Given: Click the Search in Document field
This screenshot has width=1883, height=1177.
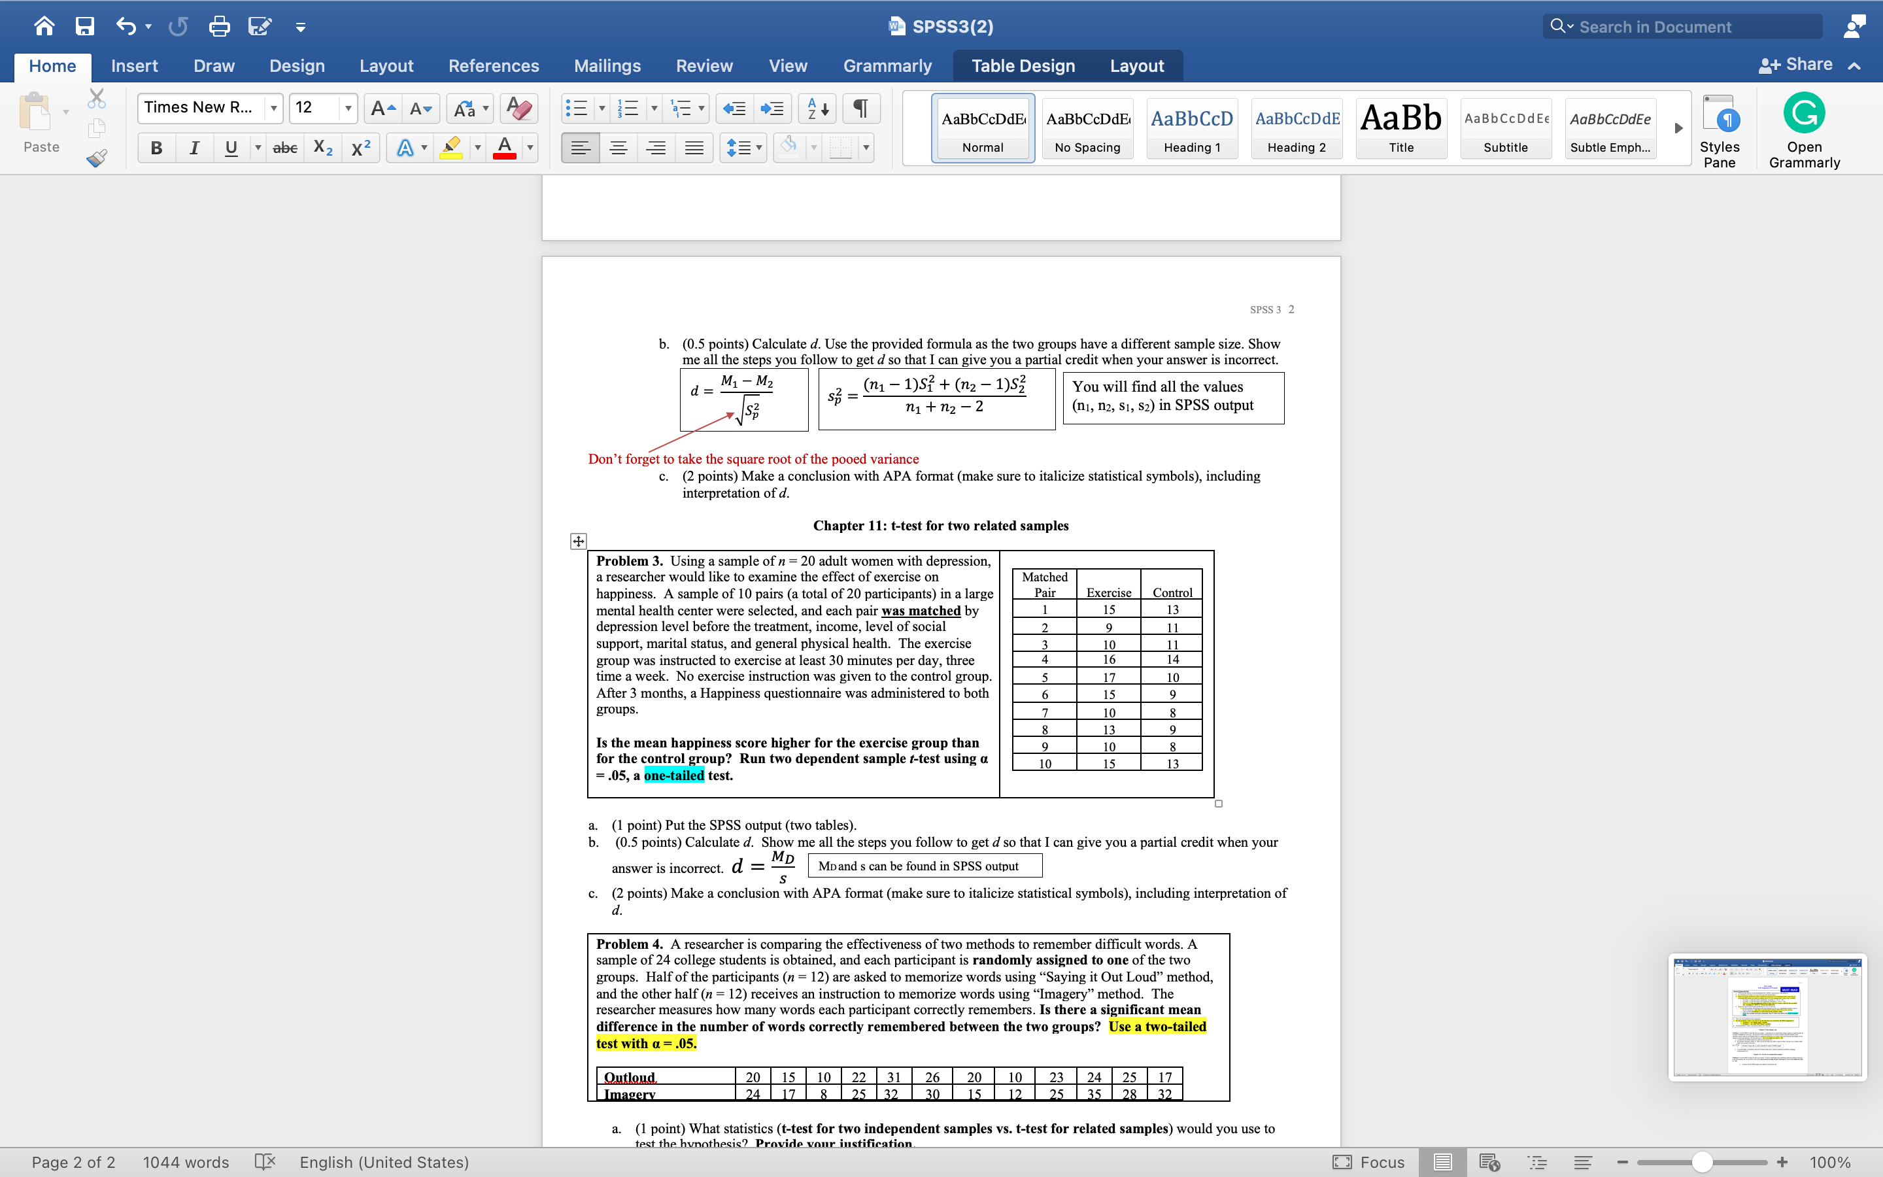Looking at the screenshot, I should coord(1682,26).
